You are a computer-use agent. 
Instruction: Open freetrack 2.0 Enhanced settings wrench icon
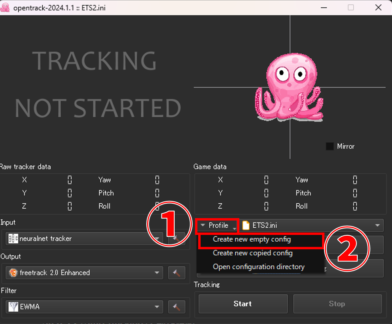pyautogui.click(x=177, y=273)
